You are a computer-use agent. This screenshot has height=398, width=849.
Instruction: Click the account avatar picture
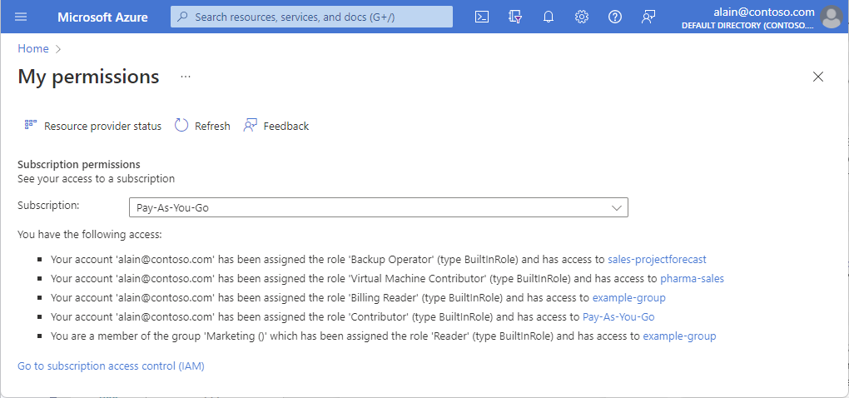click(832, 17)
